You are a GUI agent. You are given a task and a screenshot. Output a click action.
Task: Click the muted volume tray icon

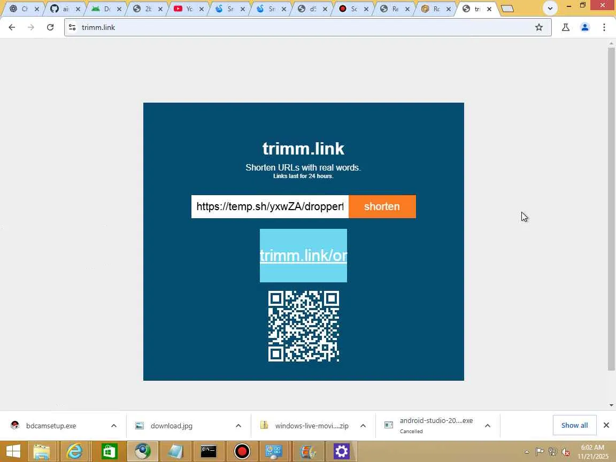(x=566, y=452)
